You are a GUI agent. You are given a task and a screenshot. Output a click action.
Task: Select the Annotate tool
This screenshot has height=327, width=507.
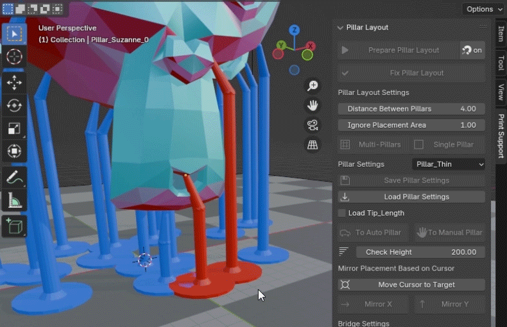[14, 178]
